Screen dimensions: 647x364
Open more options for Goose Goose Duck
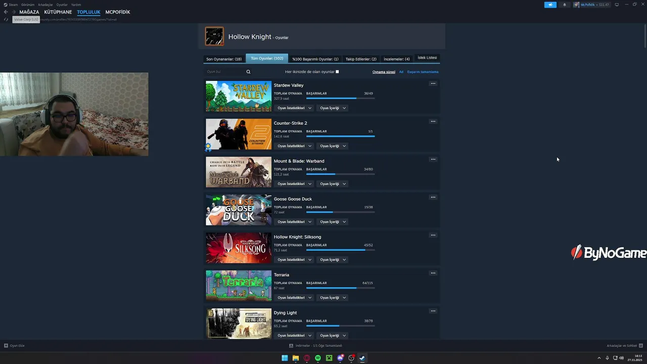point(433,197)
